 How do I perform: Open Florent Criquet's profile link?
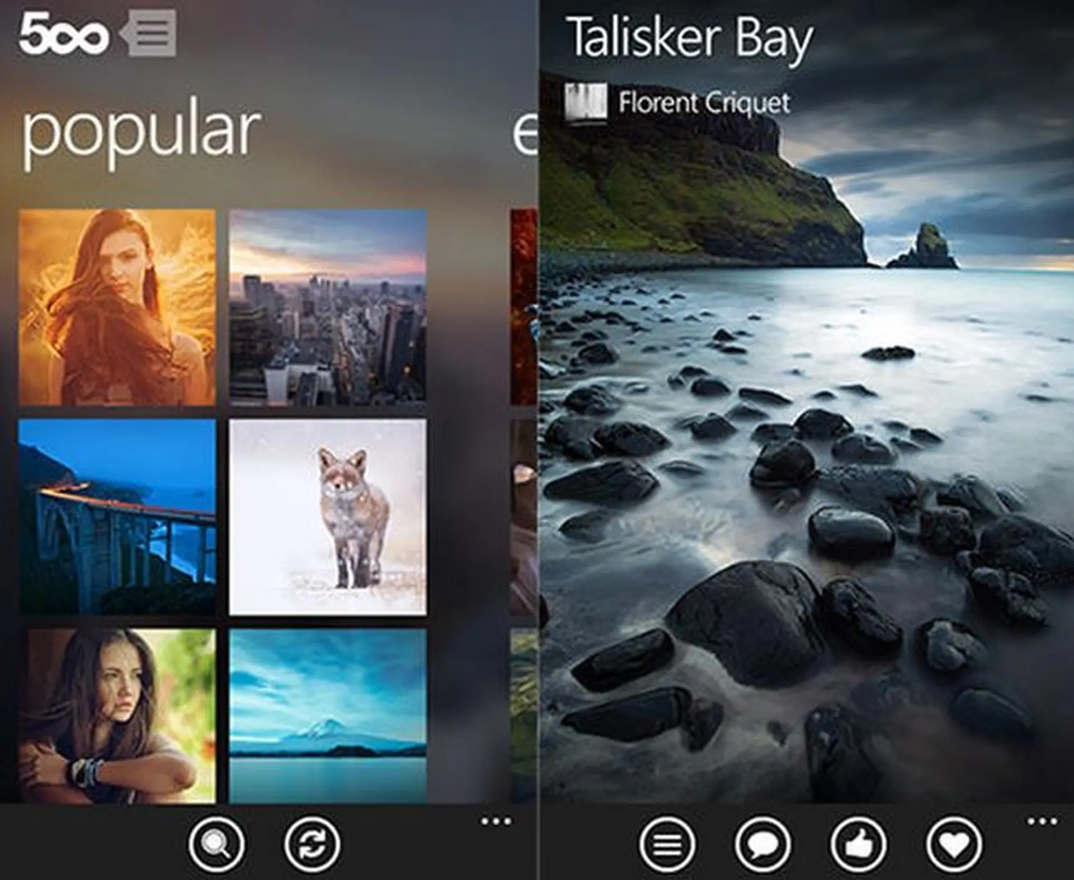(704, 103)
